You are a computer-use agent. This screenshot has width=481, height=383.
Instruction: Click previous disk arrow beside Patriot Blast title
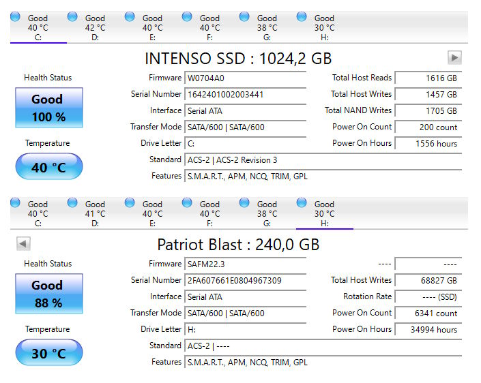pos(23,244)
